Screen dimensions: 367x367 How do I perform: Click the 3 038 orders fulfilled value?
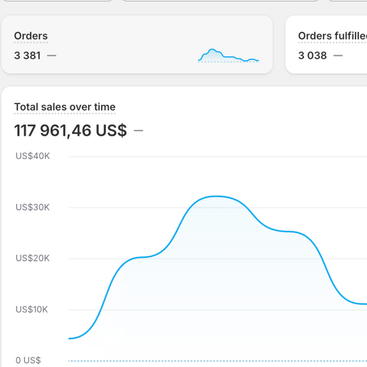312,56
